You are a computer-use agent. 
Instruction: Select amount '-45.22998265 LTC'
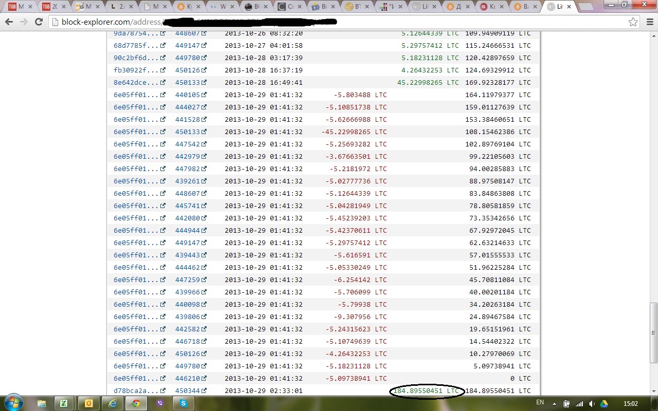pos(354,132)
